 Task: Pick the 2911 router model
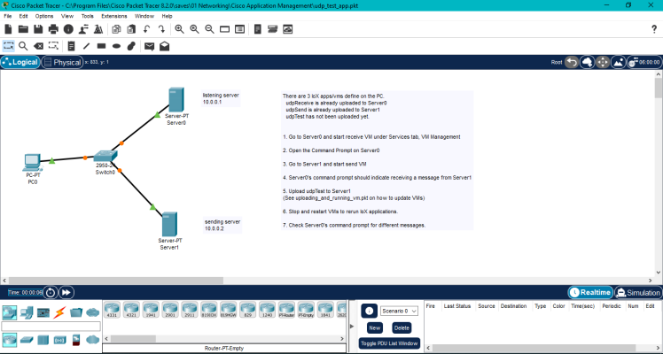pyautogui.click(x=190, y=309)
